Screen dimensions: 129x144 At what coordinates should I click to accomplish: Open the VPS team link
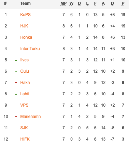click(x=24, y=105)
